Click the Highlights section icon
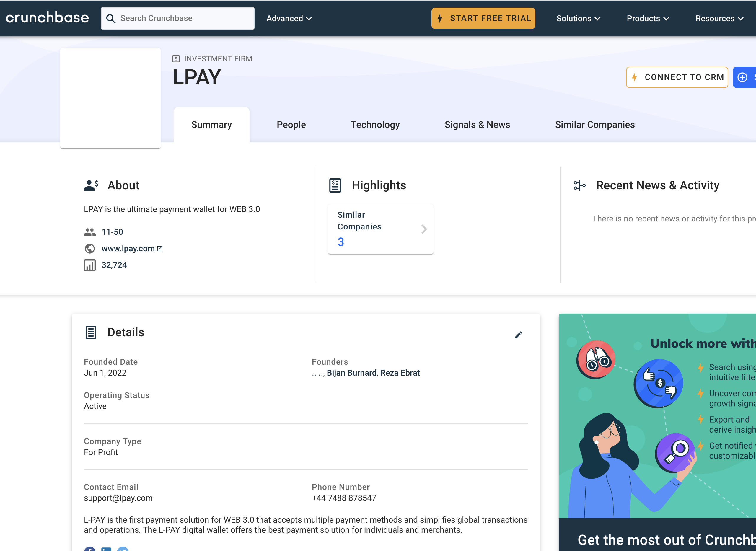Image resolution: width=756 pixels, height=551 pixels. click(335, 185)
